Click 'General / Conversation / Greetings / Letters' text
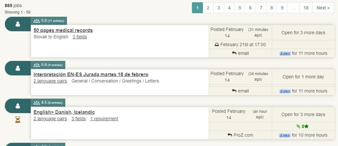 pyautogui.click(x=115, y=81)
